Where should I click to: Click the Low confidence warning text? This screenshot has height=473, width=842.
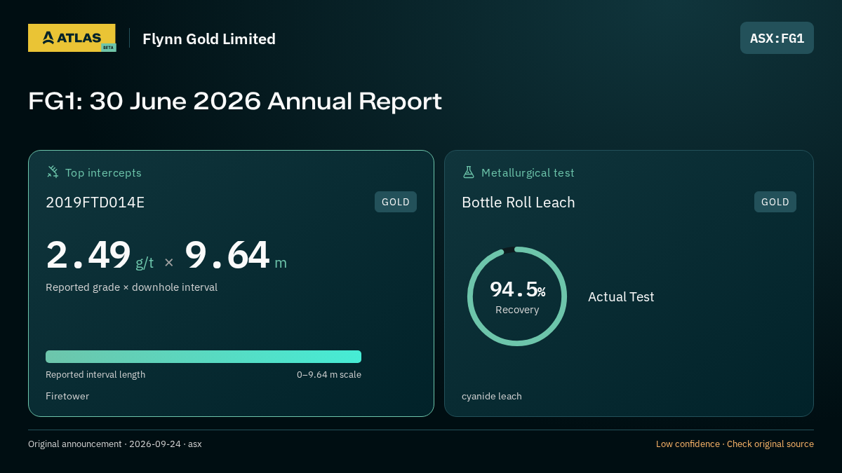tap(735, 444)
